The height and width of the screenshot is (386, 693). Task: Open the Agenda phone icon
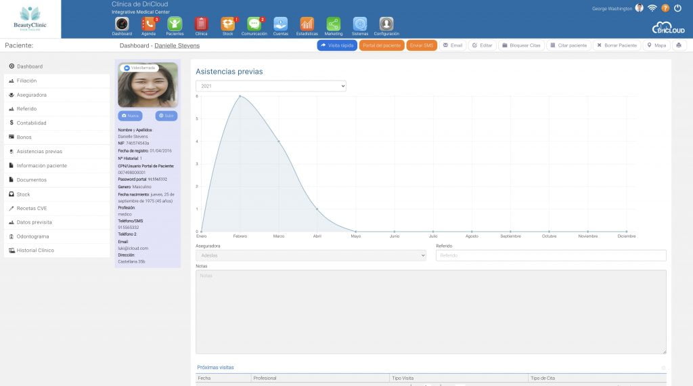[148, 24]
